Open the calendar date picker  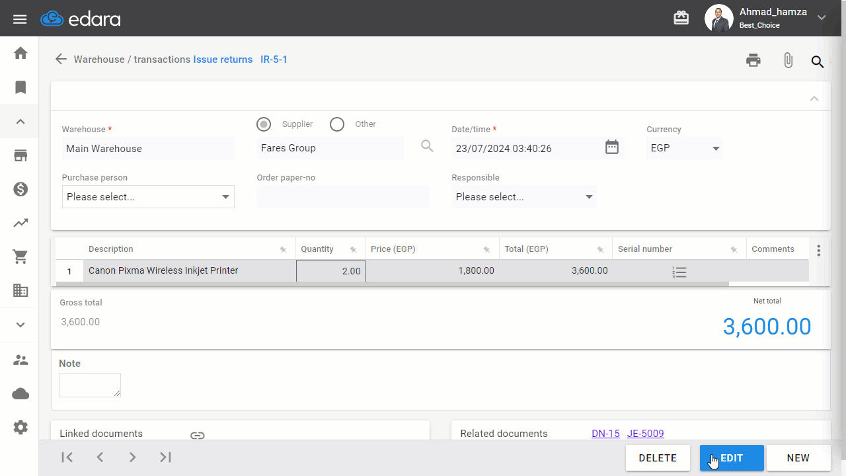click(x=612, y=147)
